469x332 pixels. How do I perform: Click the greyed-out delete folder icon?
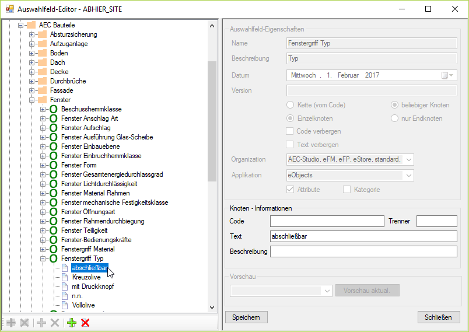[x=24, y=323]
